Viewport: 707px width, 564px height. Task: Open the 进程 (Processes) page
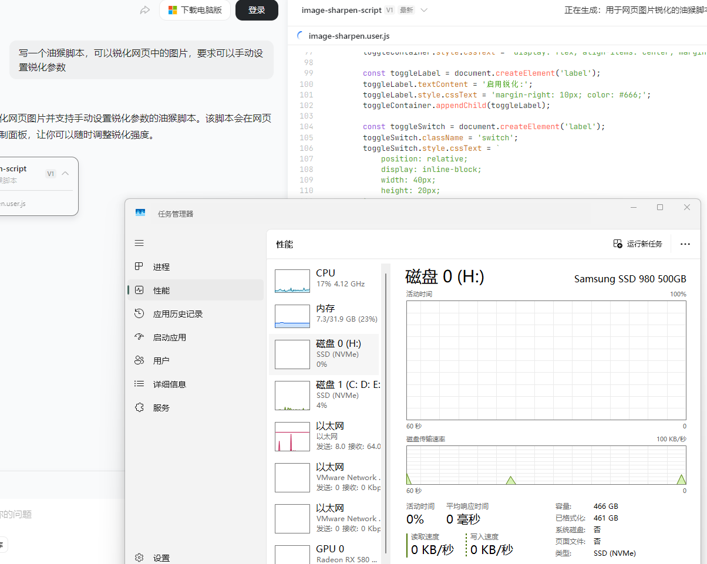196,266
